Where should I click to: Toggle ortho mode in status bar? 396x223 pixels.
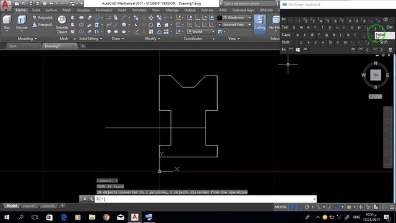299,207
